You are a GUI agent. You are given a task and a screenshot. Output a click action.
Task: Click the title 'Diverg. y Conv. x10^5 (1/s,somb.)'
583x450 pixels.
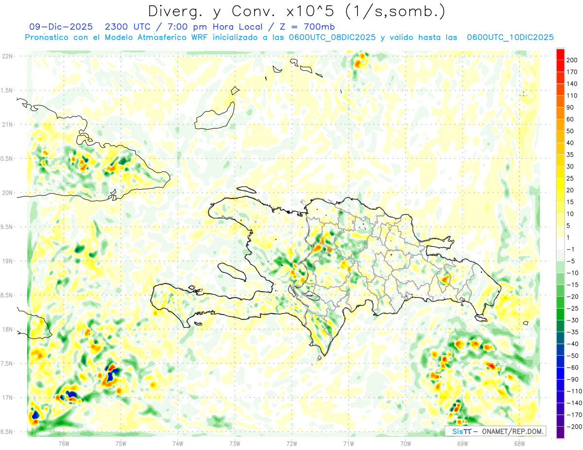coord(296,11)
